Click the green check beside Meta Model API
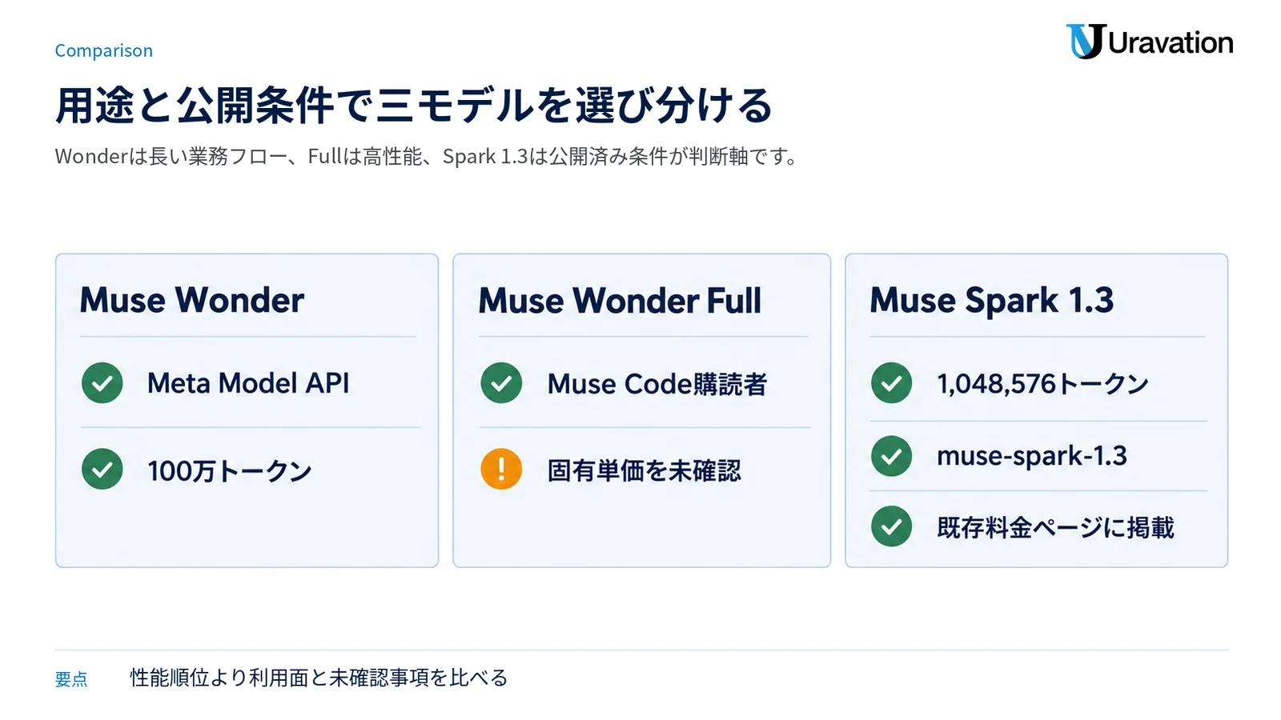The width and height of the screenshot is (1281, 720). click(102, 383)
